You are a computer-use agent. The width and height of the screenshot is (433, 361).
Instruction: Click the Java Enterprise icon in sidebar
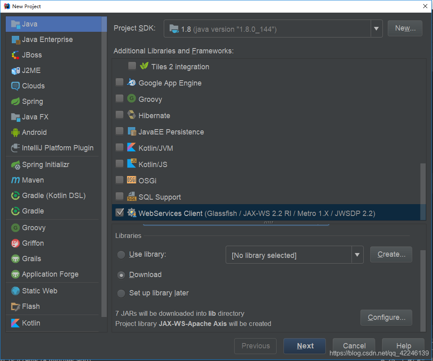(x=15, y=40)
